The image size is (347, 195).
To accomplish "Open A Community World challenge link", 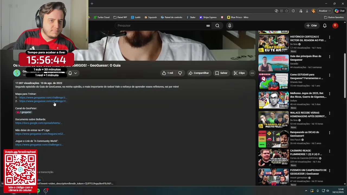I will click(x=39, y=145).
